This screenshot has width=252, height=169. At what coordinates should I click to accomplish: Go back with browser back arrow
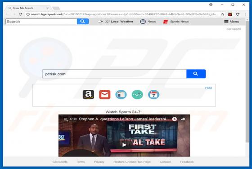click(7, 14)
